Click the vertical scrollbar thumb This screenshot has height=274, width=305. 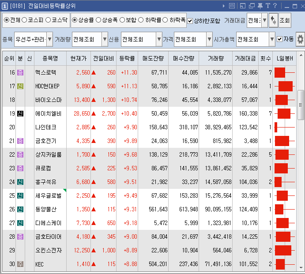point(301,105)
